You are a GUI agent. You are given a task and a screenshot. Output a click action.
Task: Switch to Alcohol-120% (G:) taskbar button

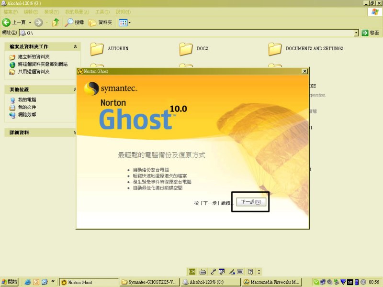tap(211, 282)
